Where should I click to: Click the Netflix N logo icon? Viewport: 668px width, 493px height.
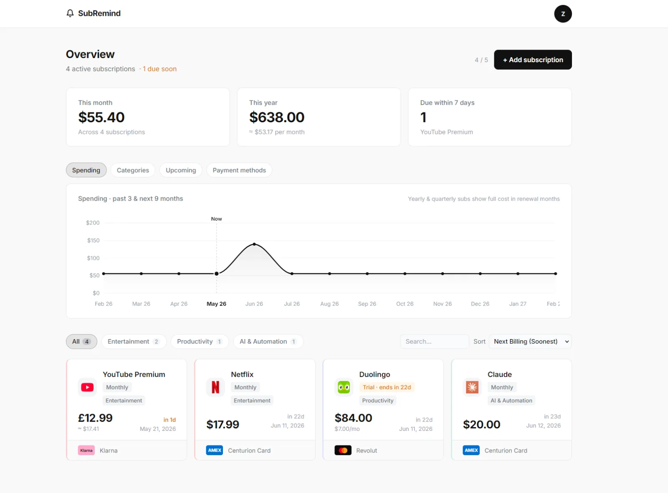click(215, 387)
